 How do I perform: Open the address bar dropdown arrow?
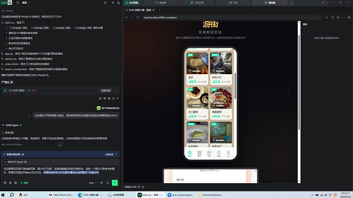319,17
